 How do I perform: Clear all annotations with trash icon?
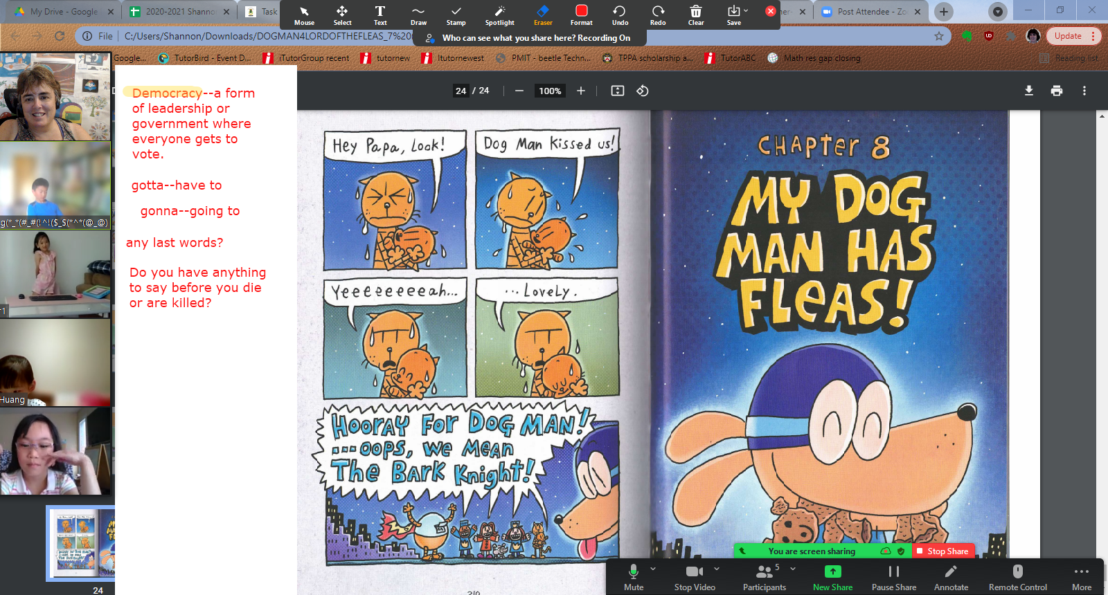pyautogui.click(x=696, y=15)
